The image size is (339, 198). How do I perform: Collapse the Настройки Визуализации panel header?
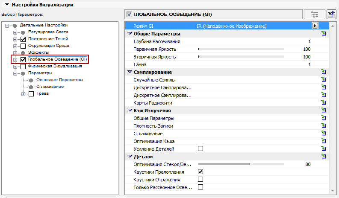pos(7,5)
